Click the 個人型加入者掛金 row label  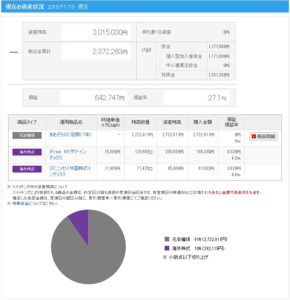tap(184, 56)
